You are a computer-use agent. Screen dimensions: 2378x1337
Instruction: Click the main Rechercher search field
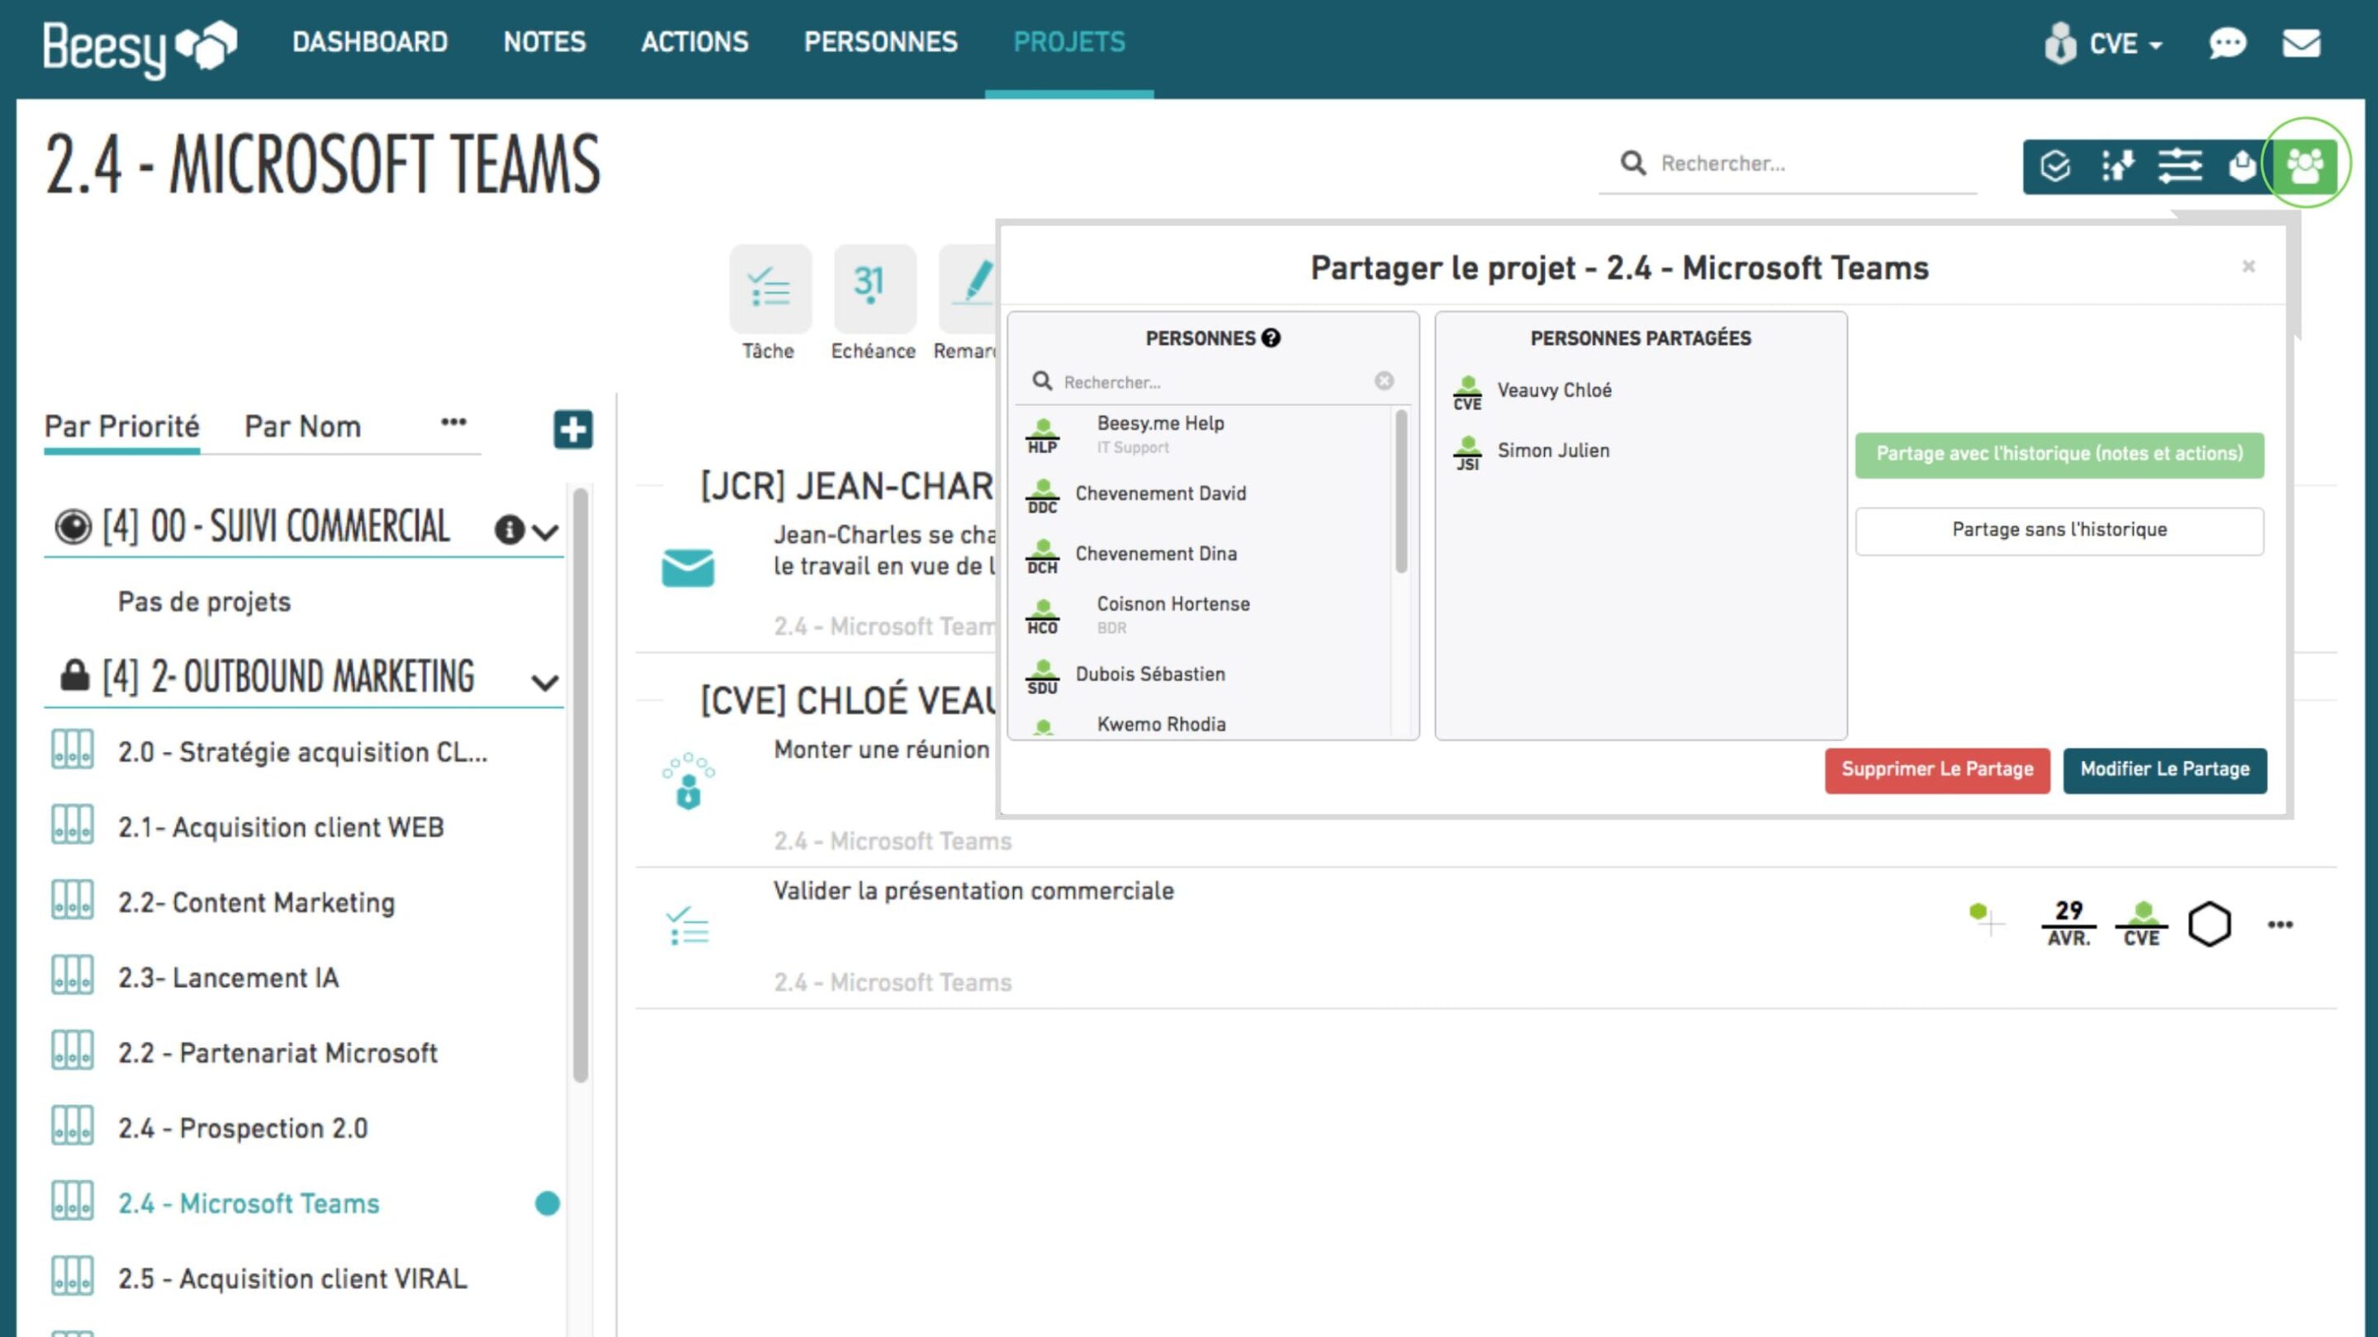coord(1787,163)
